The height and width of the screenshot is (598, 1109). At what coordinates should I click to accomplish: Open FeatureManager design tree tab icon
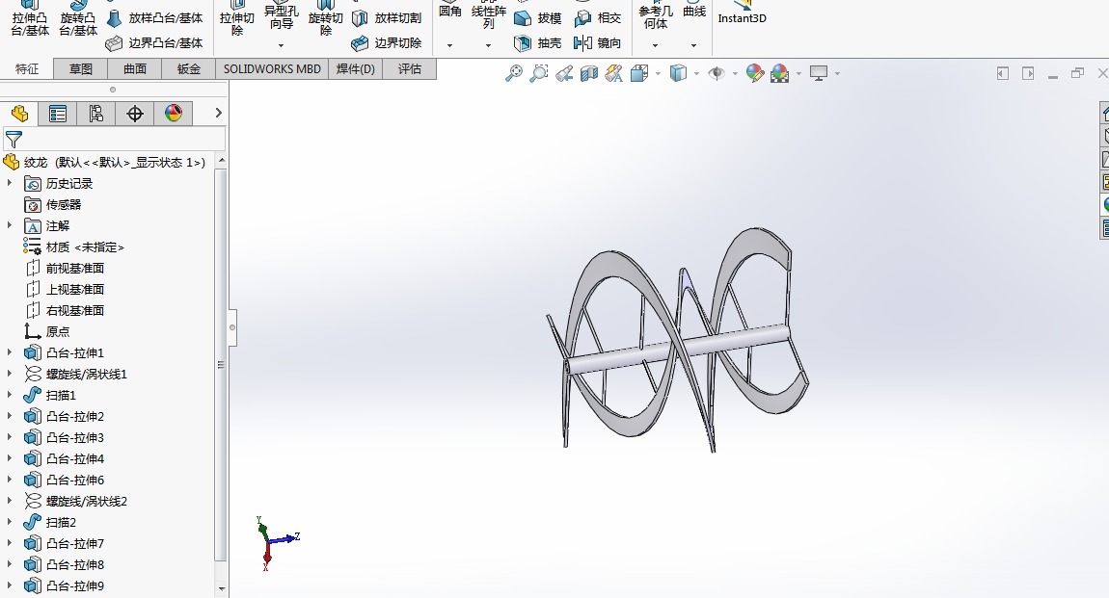point(19,114)
